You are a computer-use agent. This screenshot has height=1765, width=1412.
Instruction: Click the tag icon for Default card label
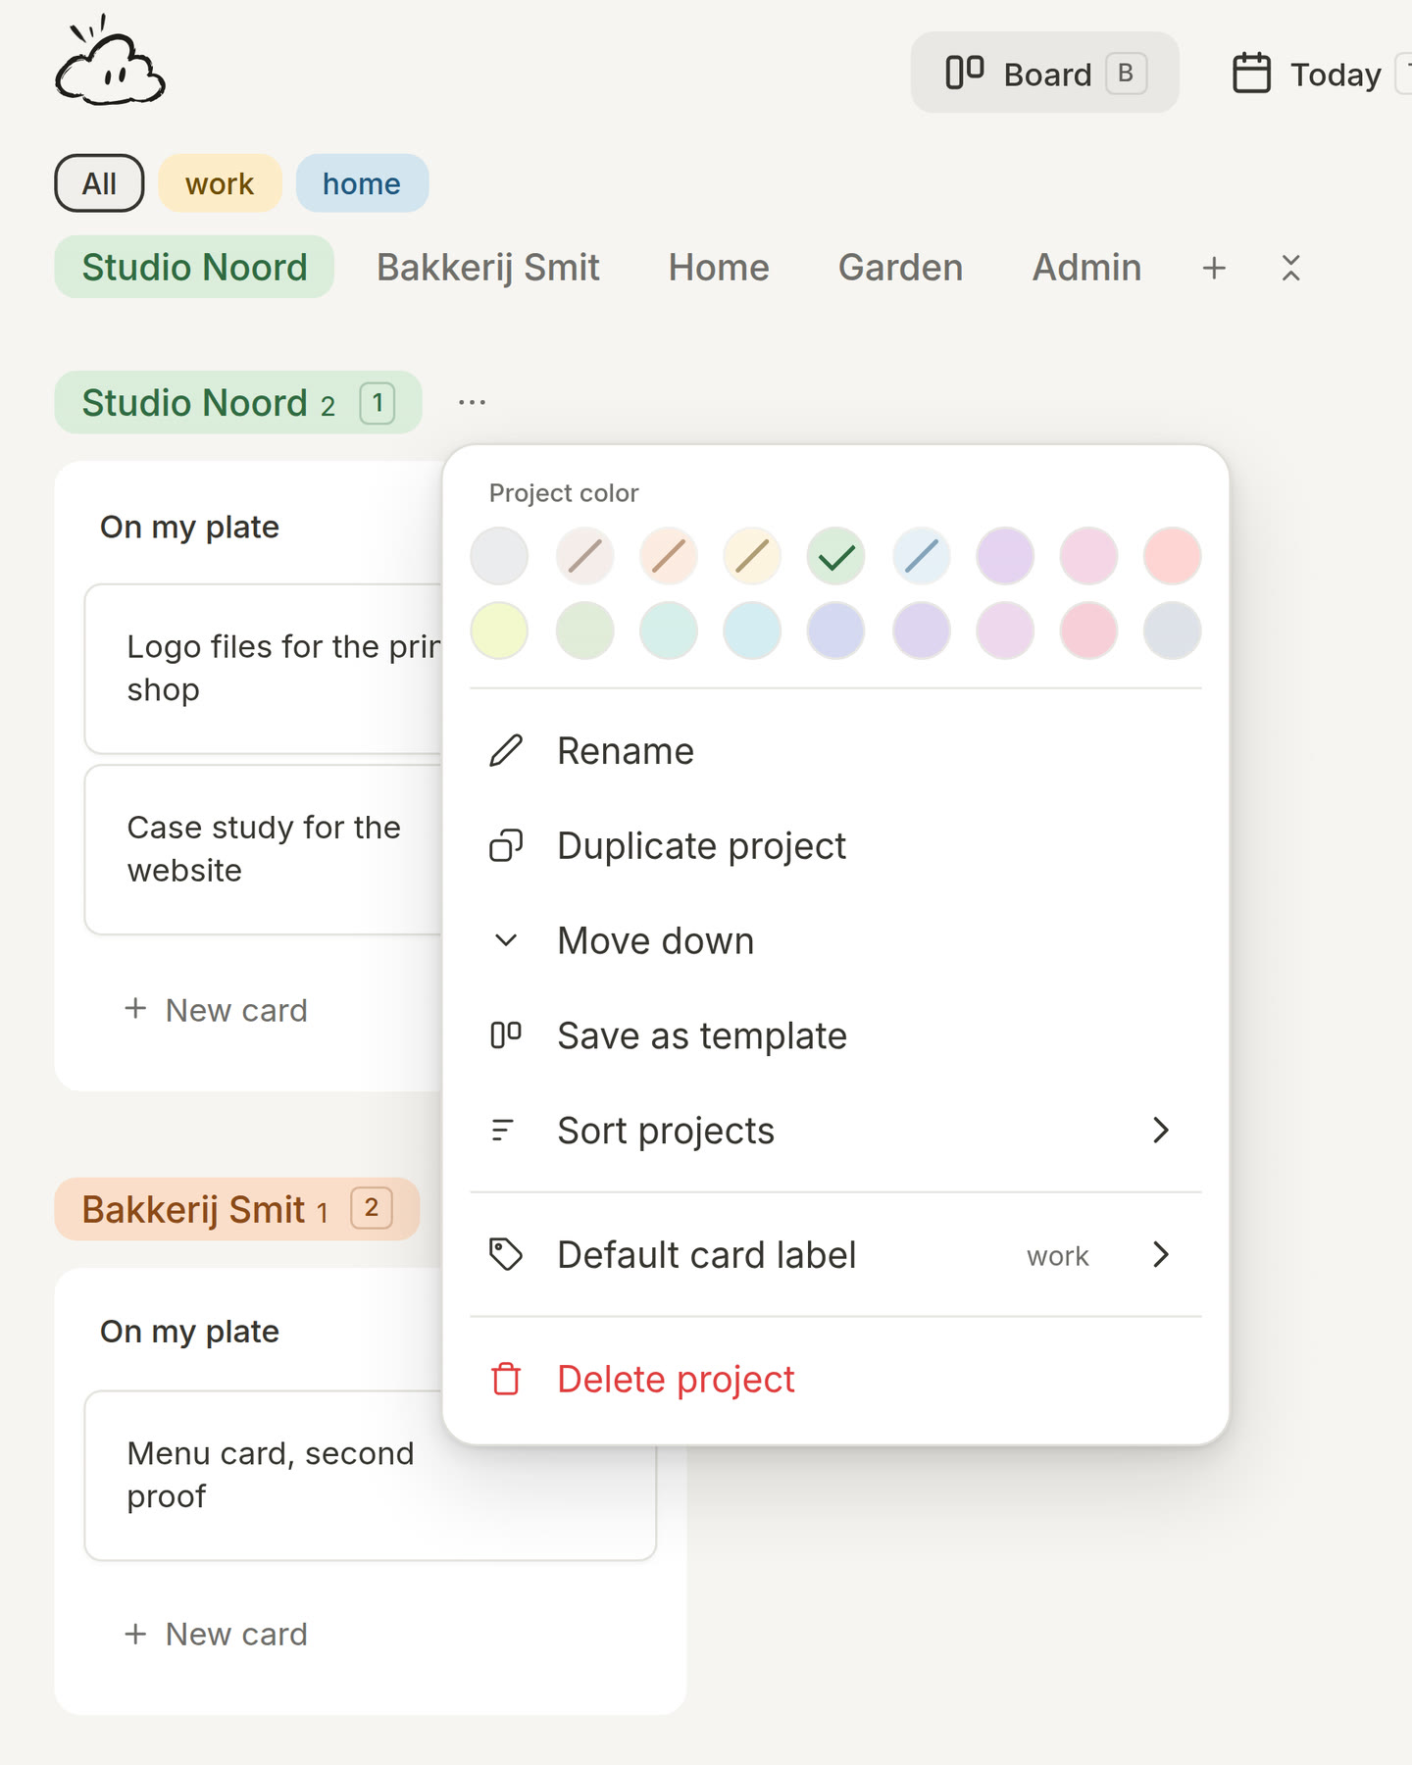click(506, 1254)
